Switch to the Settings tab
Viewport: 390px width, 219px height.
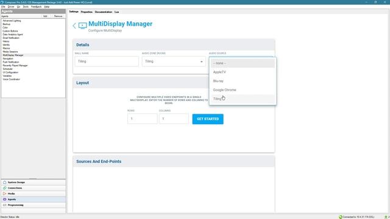(x=74, y=12)
